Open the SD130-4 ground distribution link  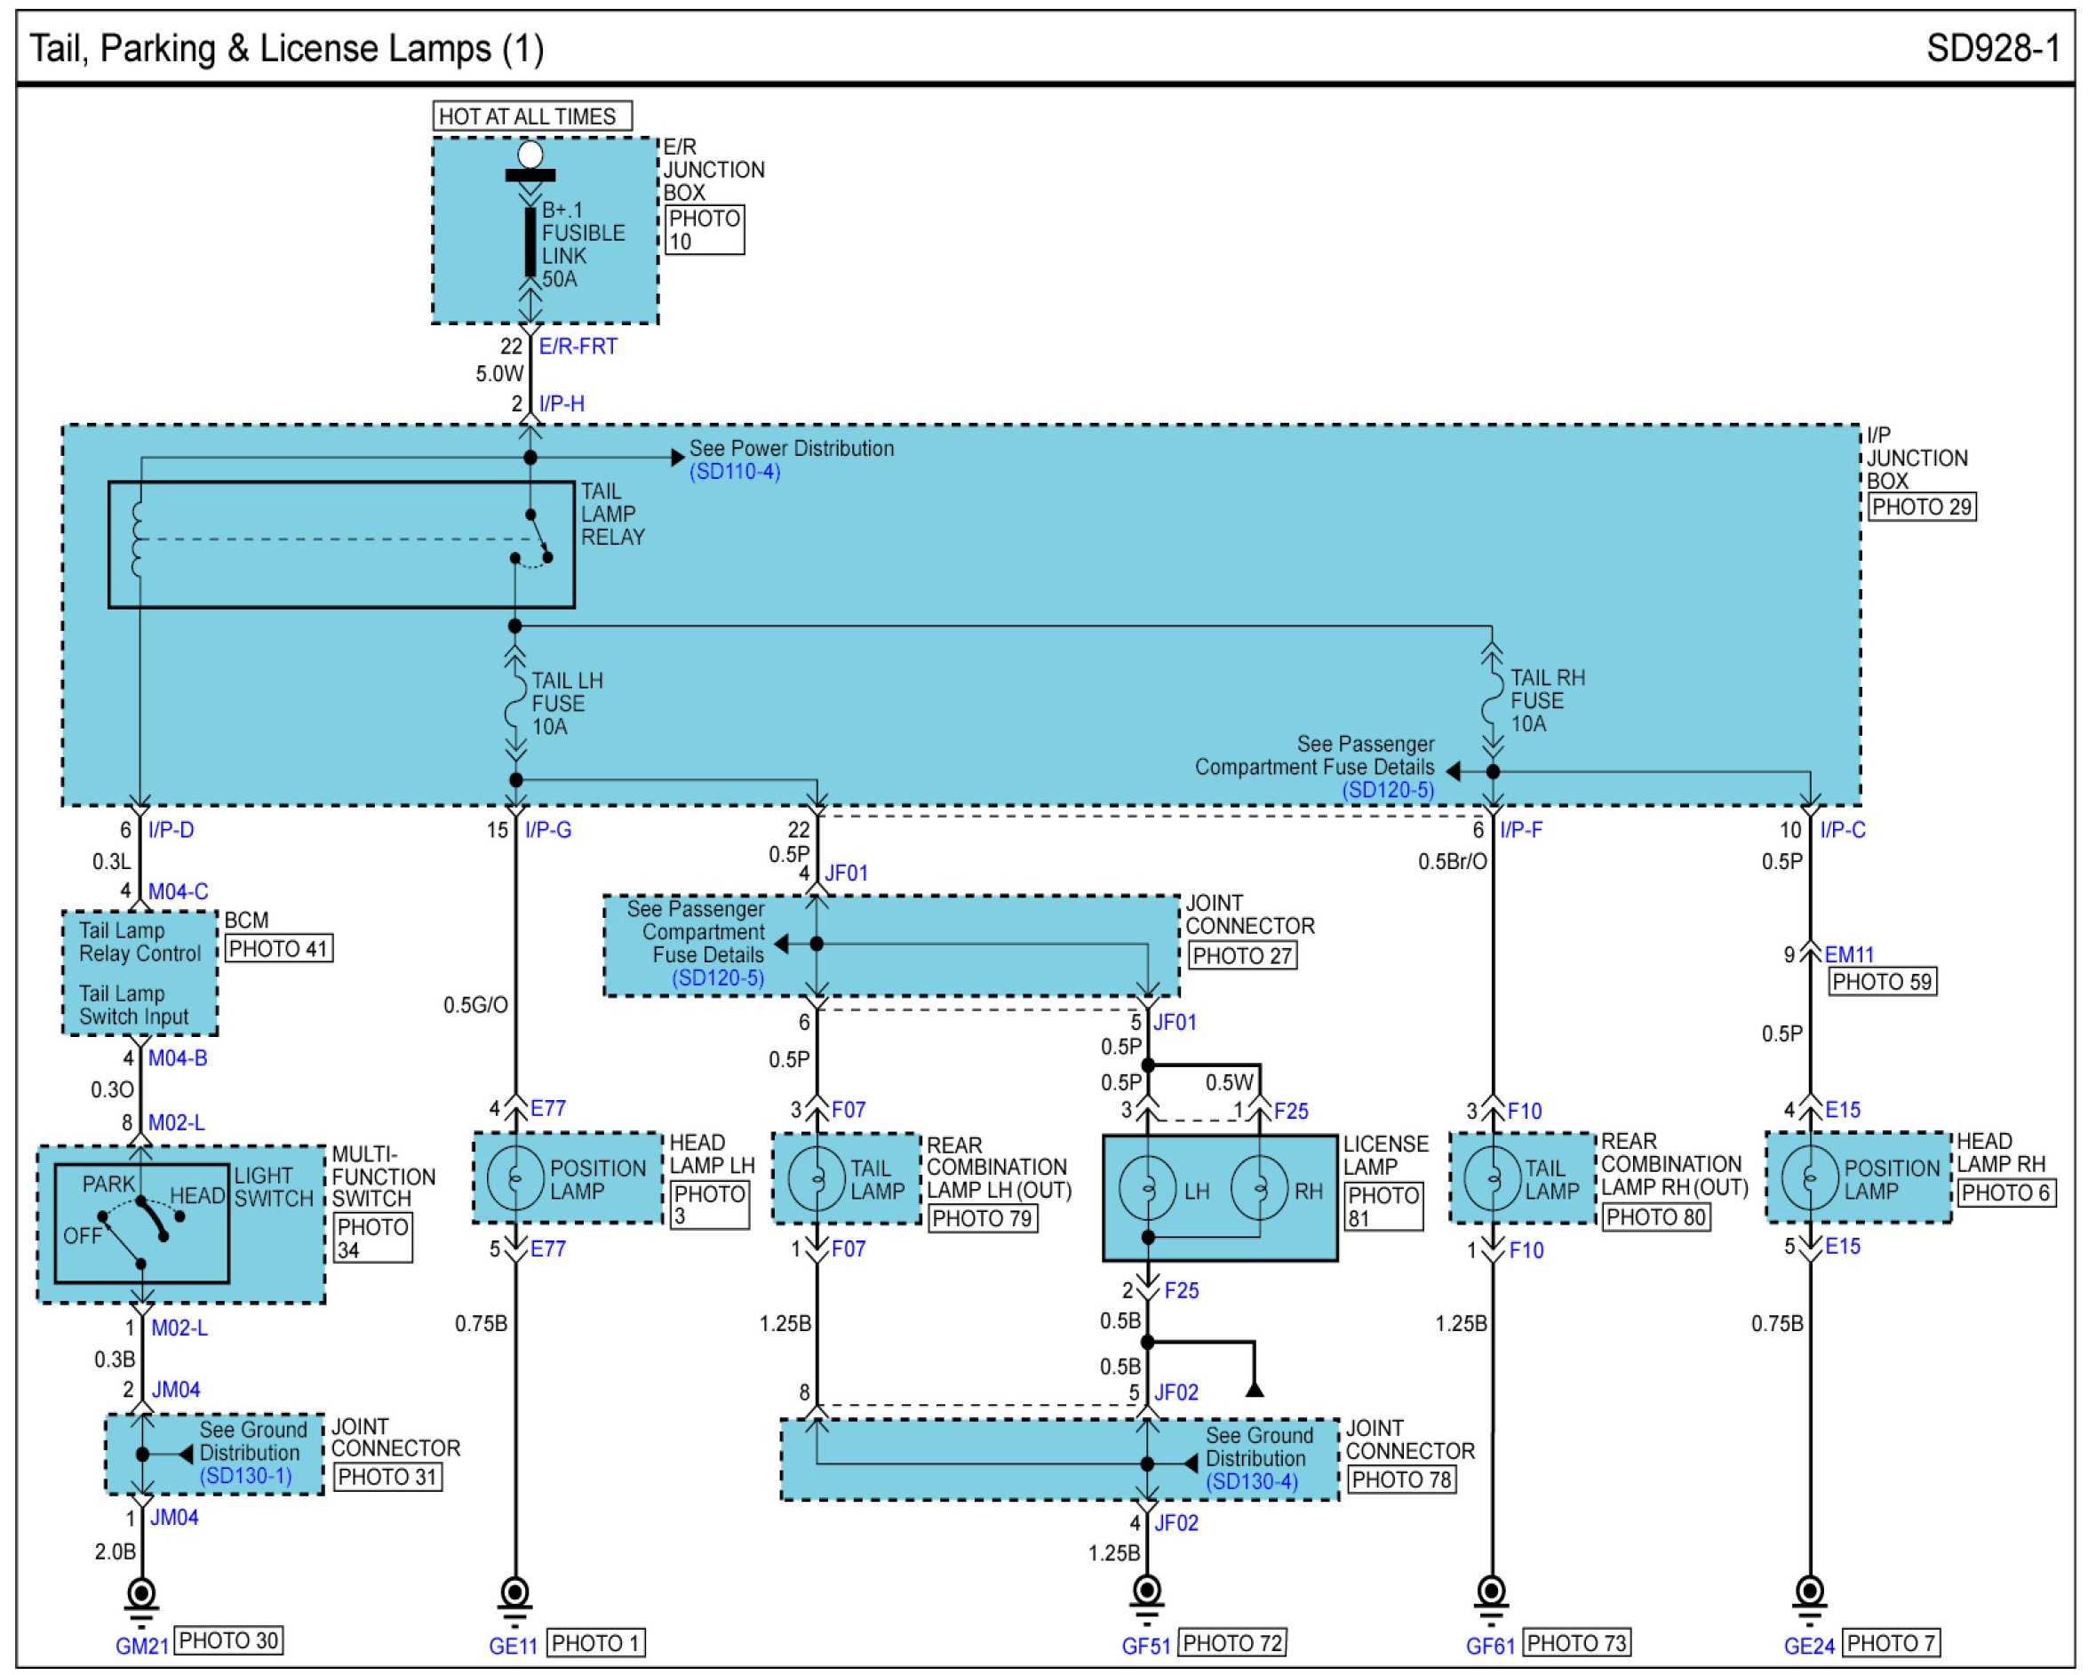1252,1481
